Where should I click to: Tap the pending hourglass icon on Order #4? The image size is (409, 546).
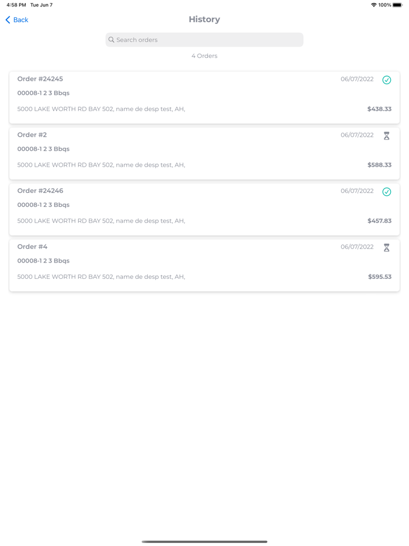(387, 247)
